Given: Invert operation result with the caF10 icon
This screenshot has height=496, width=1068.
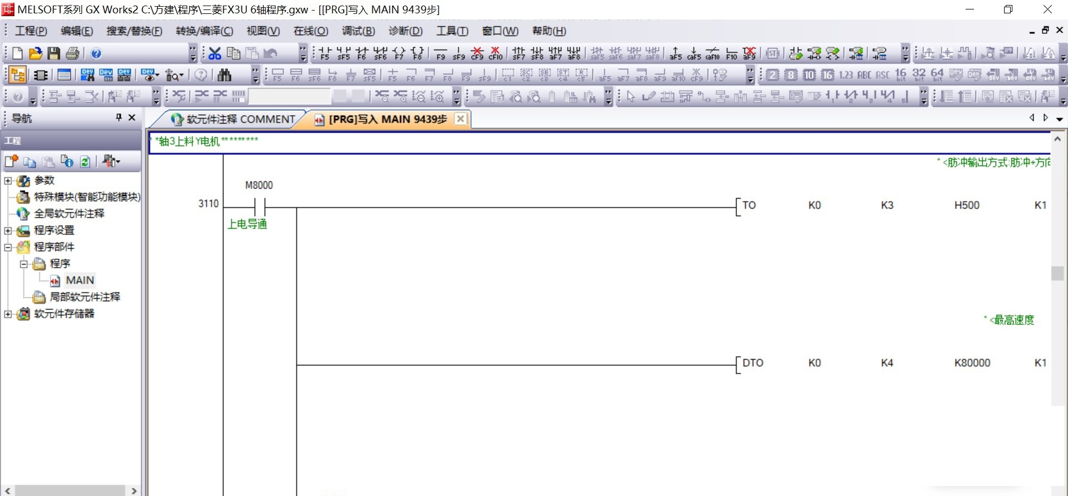Looking at the screenshot, I should (713, 53).
